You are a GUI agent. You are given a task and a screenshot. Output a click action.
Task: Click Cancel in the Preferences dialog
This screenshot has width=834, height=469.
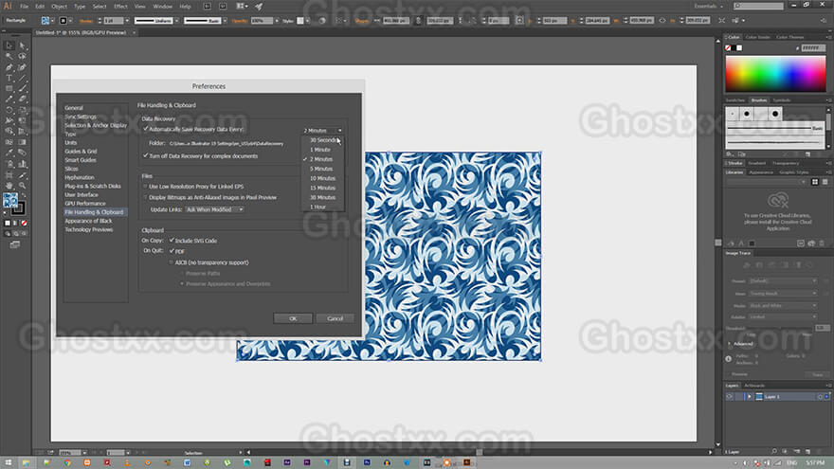pyautogui.click(x=335, y=318)
